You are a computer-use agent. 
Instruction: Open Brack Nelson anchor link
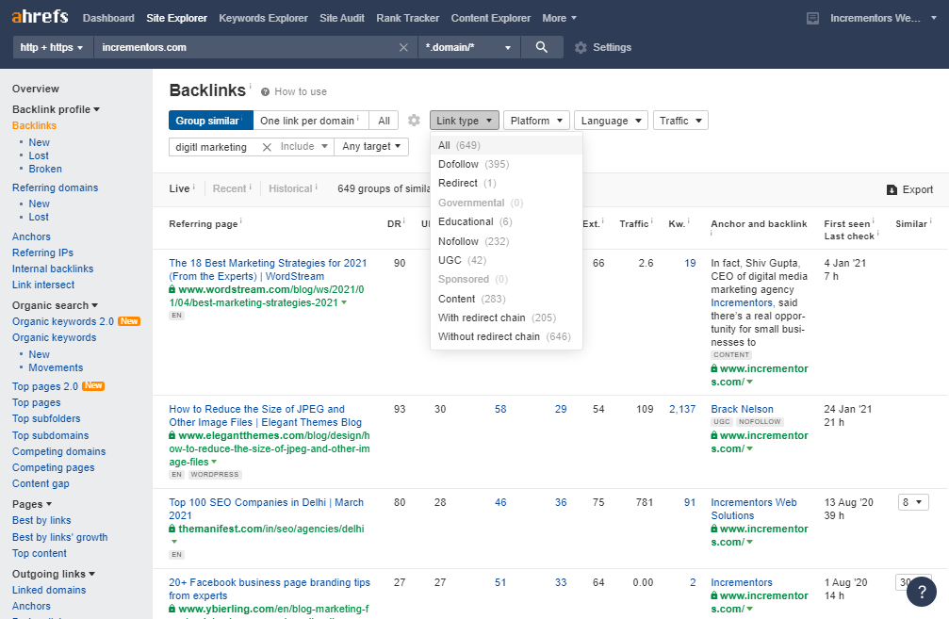(742, 409)
